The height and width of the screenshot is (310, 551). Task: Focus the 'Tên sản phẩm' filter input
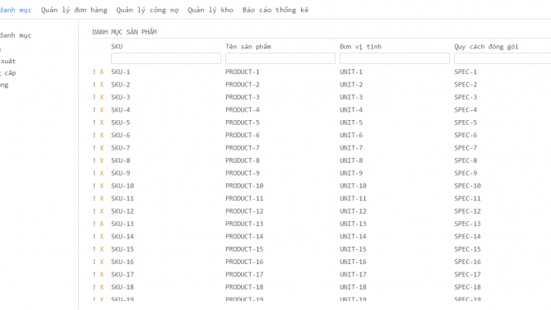[x=280, y=58]
